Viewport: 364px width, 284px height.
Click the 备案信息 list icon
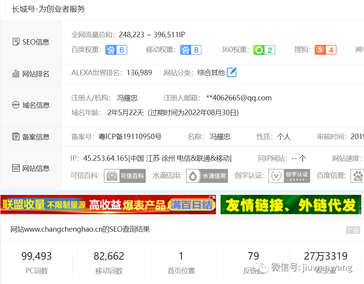coord(16,136)
